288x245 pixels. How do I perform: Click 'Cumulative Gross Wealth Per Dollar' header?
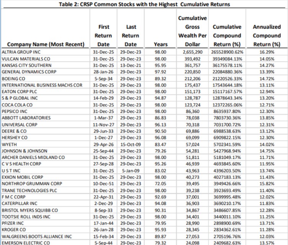pyautogui.click(x=193, y=31)
